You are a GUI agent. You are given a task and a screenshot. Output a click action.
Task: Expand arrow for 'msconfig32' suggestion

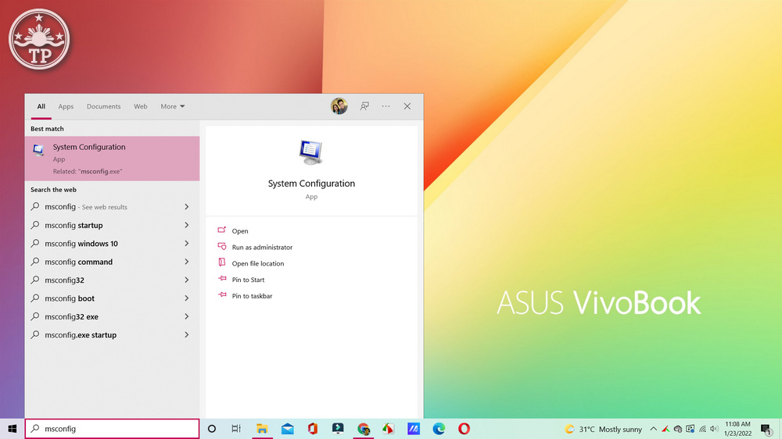[x=187, y=280]
